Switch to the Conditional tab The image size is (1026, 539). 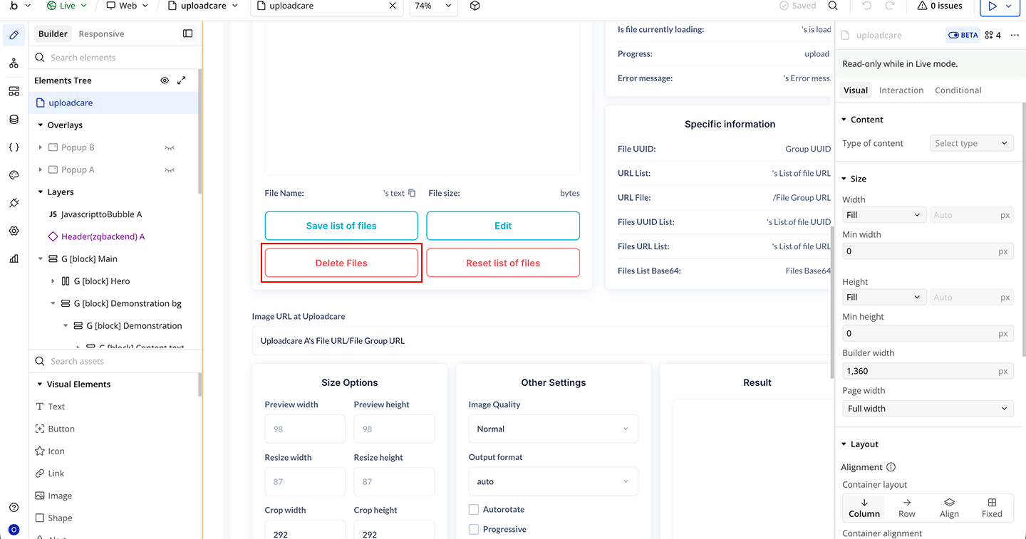click(958, 90)
